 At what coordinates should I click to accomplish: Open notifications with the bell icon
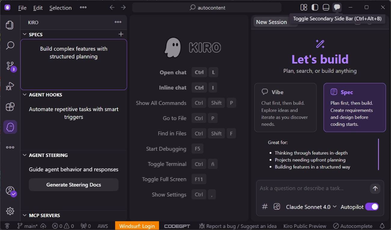pos(382,226)
